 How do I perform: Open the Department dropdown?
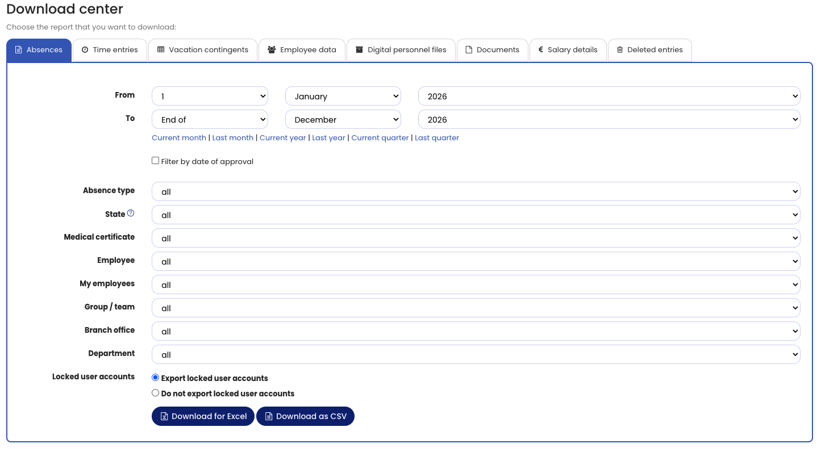[476, 355]
